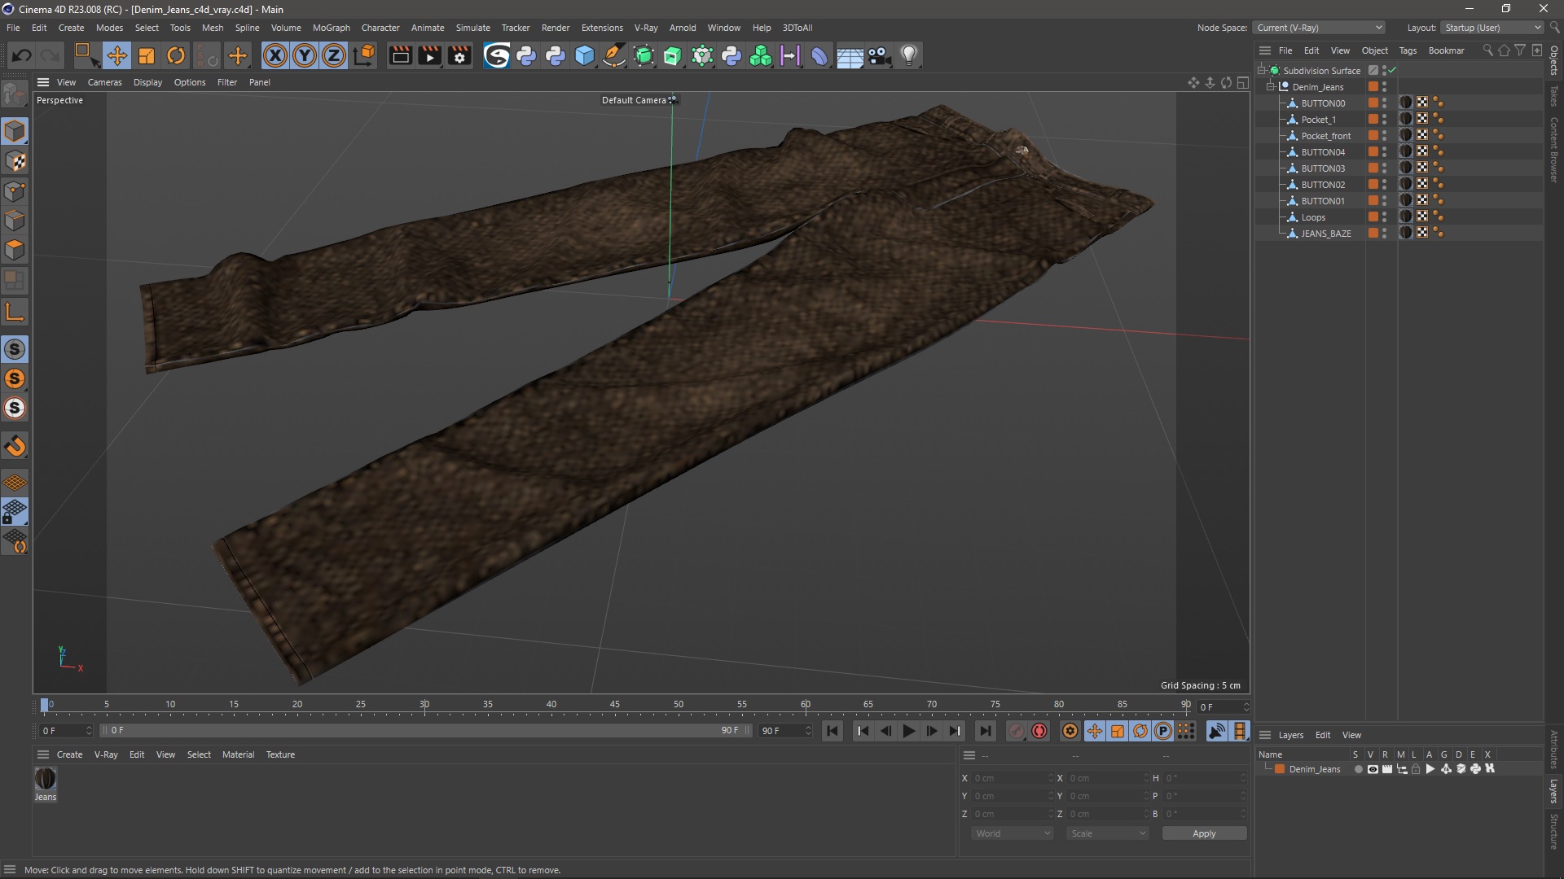Open Edit Render Settings icon

pos(460,55)
